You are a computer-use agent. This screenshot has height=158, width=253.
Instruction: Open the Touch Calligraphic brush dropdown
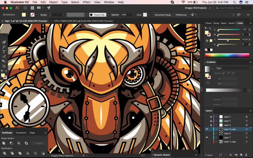108,14
